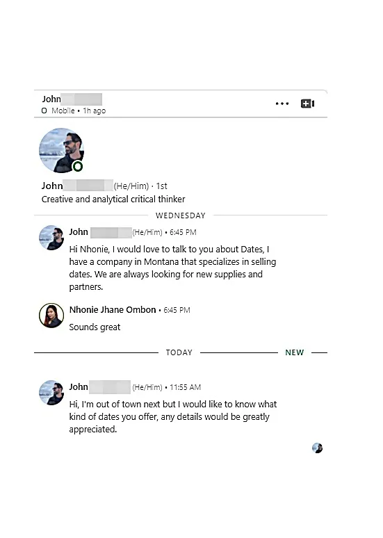This screenshot has width=383, height=538.
Task: Jump to the NEW messages divider
Action: tap(295, 352)
